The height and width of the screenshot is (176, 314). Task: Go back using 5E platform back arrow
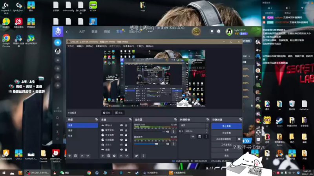coord(67,32)
